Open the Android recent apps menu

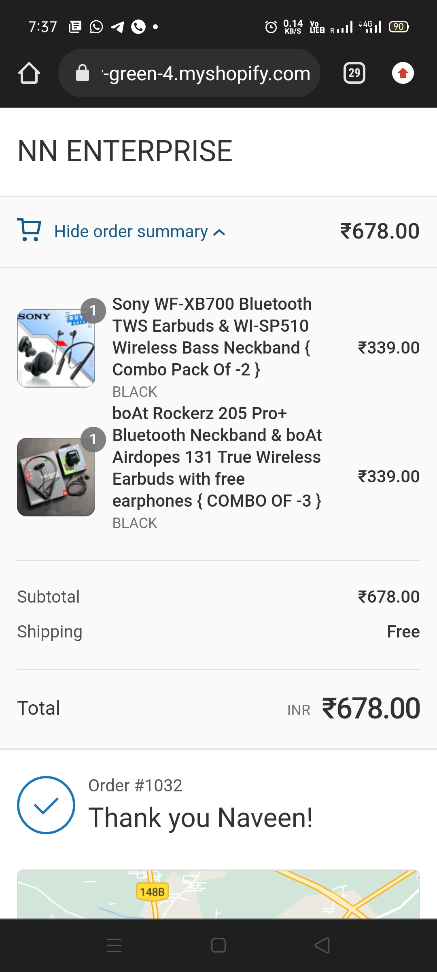point(114,945)
